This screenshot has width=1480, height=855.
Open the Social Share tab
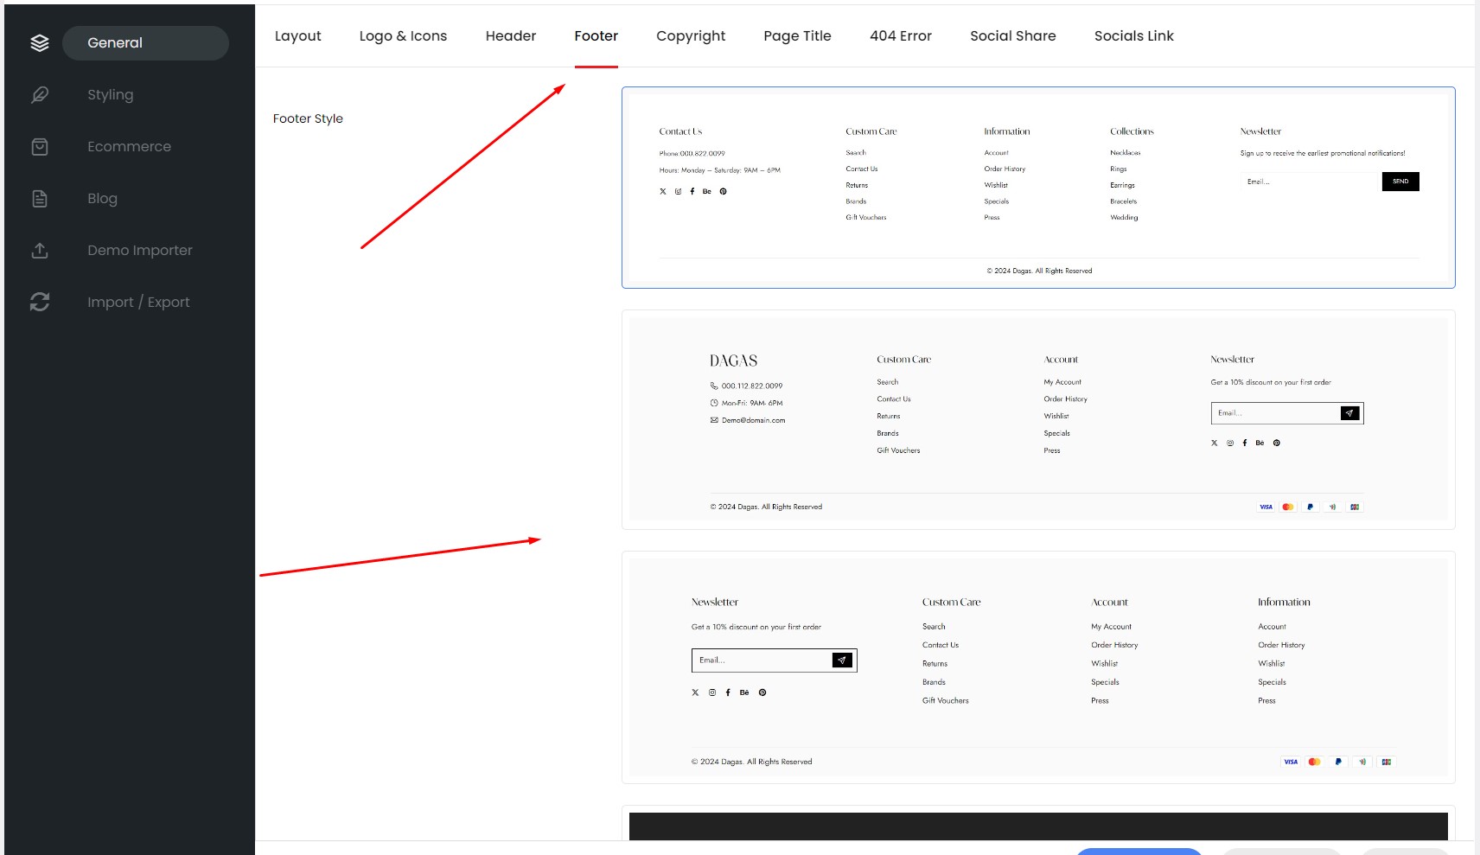pos(1012,36)
